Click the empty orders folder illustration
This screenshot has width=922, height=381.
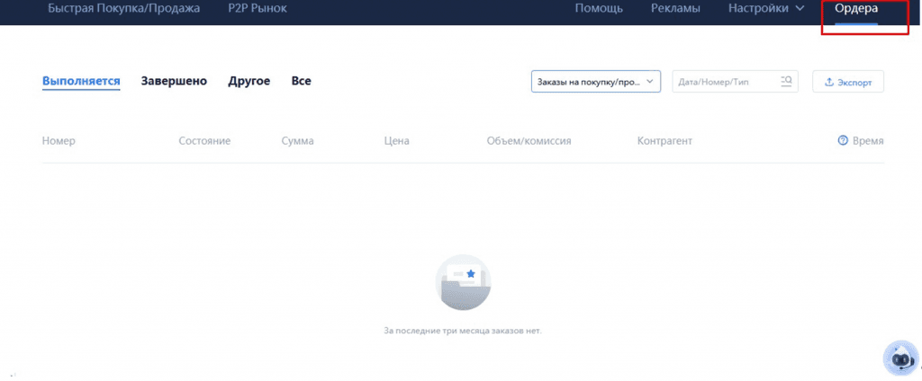point(463,282)
